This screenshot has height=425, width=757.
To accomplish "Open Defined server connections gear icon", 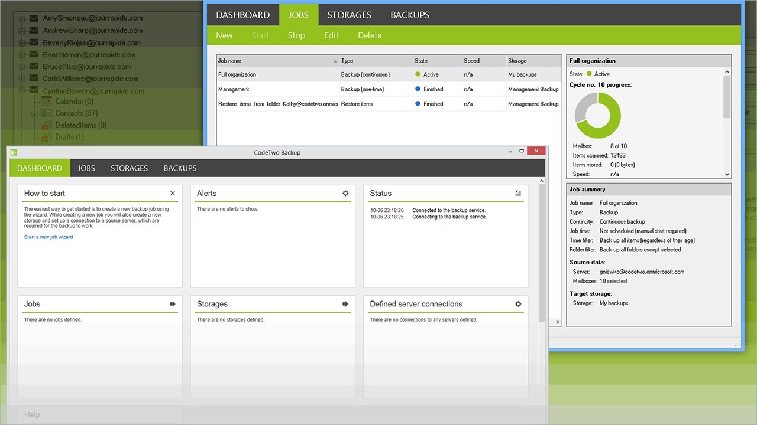I will [518, 304].
